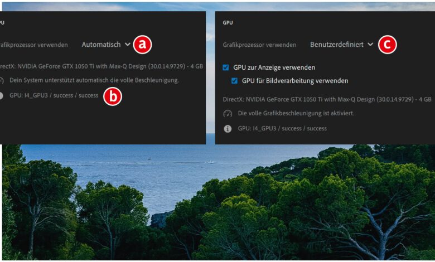This screenshot has width=435, height=262.
Task: Click the 'GPU für Bildverarbeitung verwenden' label
Action: point(295,81)
